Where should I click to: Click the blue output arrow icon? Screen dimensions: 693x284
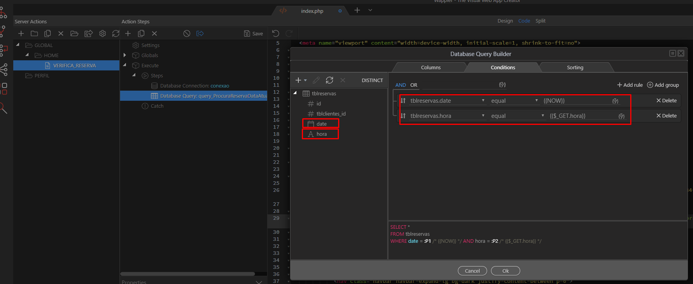(200, 33)
